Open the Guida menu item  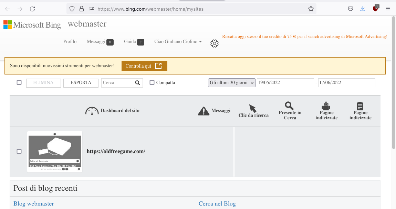[x=130, y=41]
